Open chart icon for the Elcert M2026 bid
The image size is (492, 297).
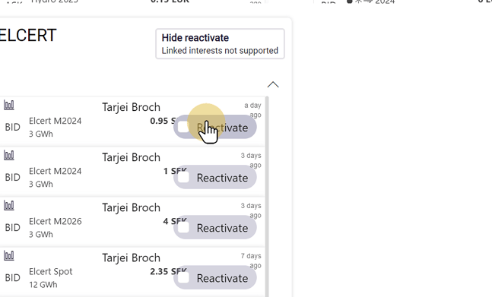click(x=9, y=206)
